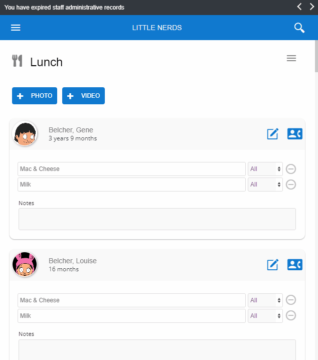Open Louise Belcher's contact card icon
Viewport: 318px width, 360px height.
click(x=294, y=265)
